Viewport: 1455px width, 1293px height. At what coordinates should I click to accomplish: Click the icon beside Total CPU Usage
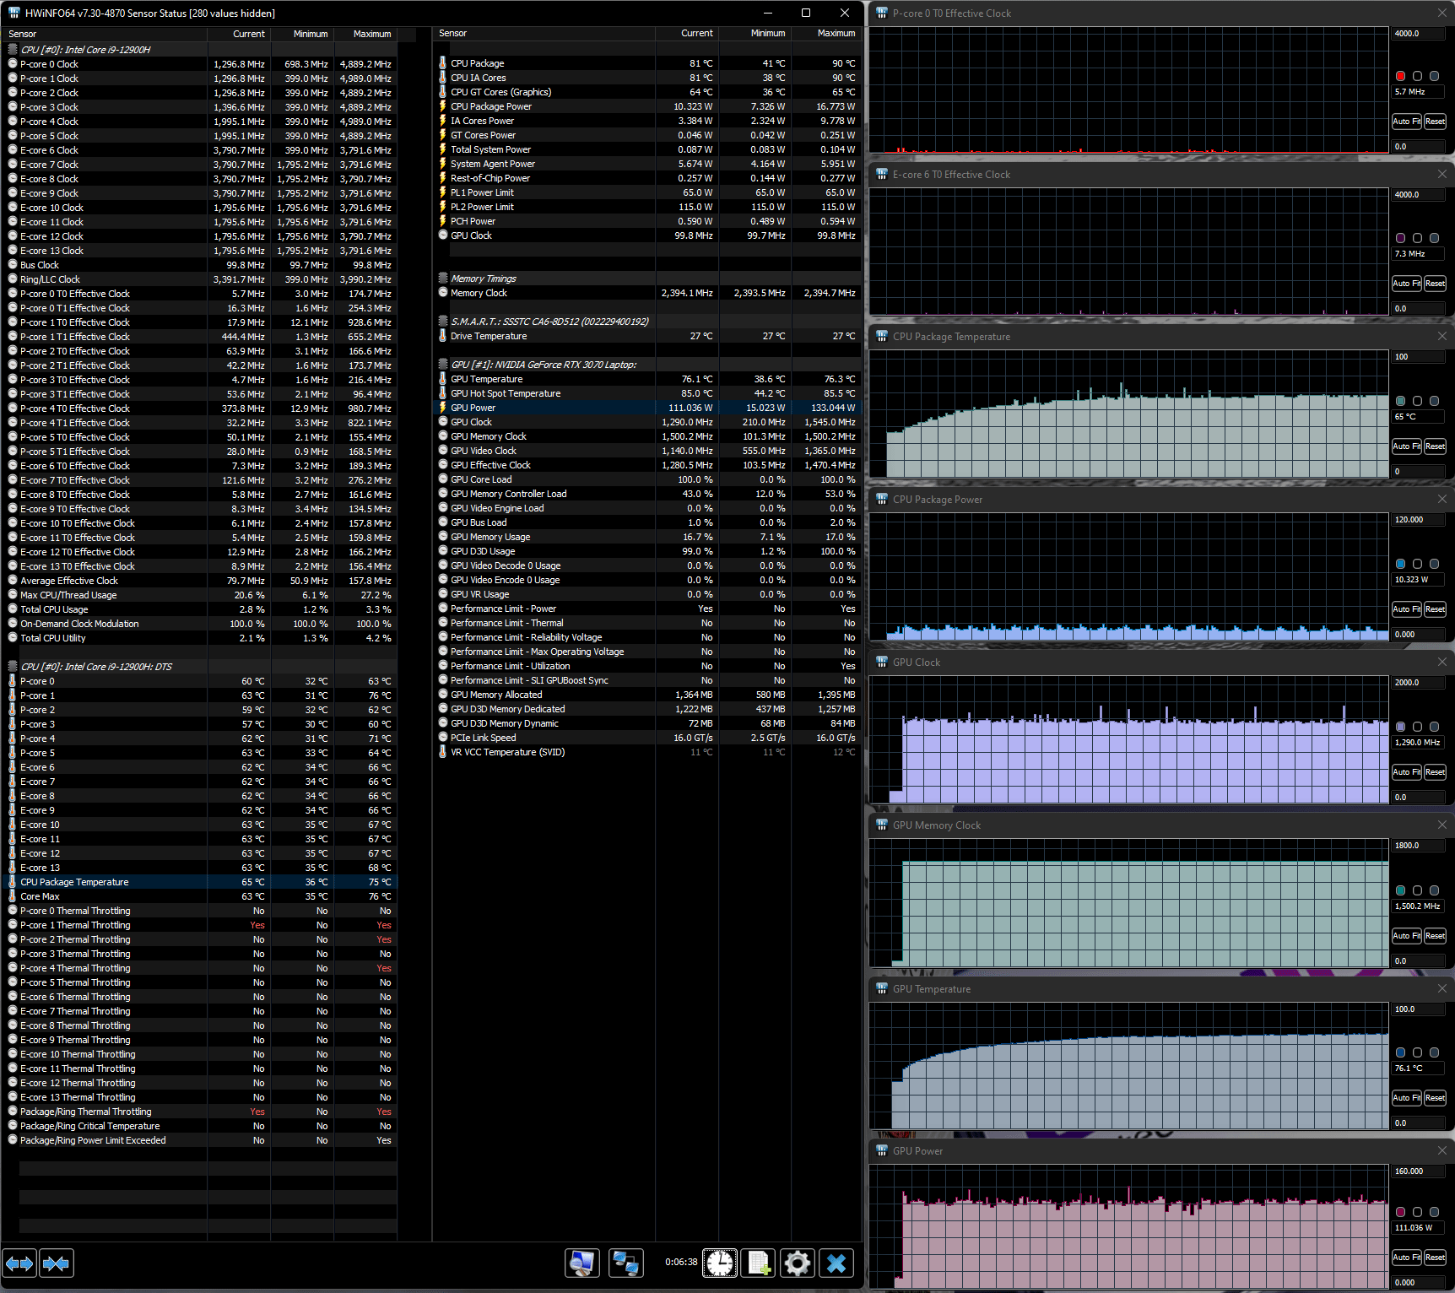pyautogui.click(x=13, y=609)
